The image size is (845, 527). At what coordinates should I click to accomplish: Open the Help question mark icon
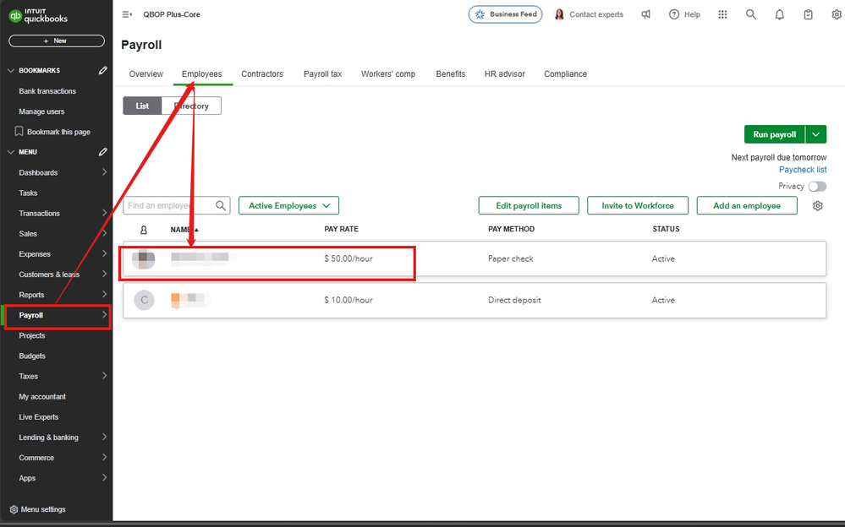[673, 14]
